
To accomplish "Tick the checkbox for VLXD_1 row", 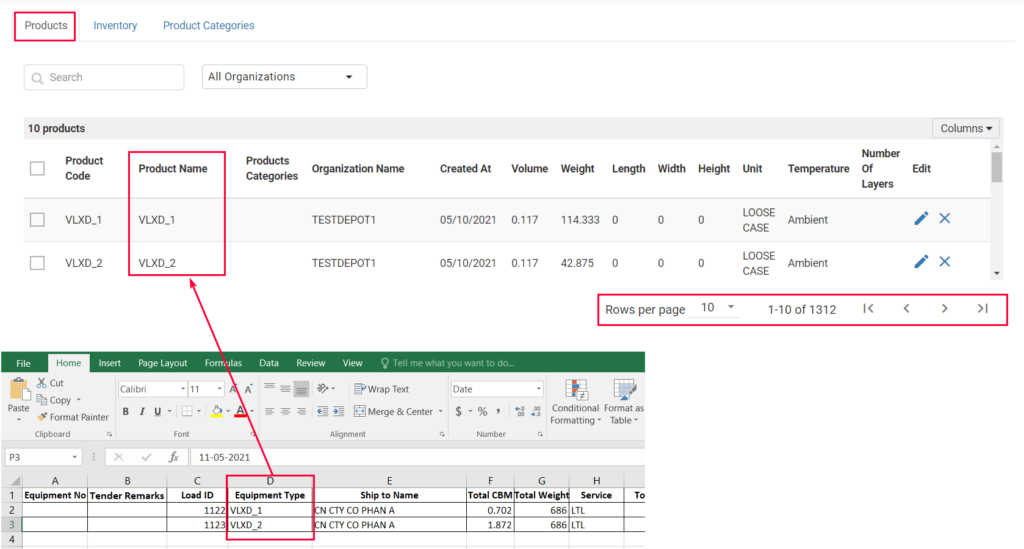I will click(37, 219).
